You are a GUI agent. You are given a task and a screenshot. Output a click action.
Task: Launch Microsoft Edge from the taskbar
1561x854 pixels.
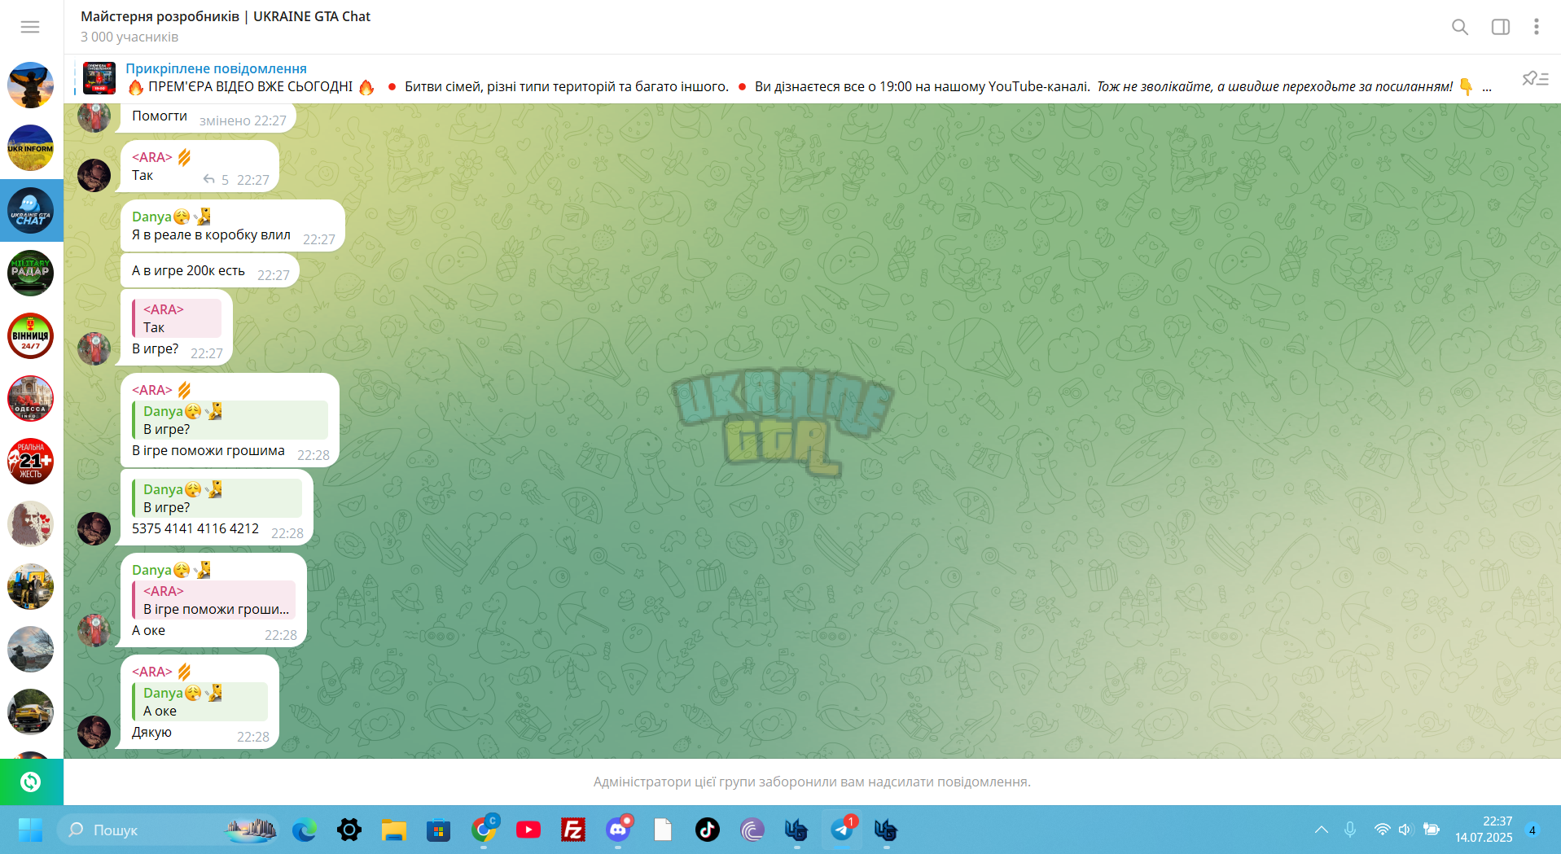[305, 830]
